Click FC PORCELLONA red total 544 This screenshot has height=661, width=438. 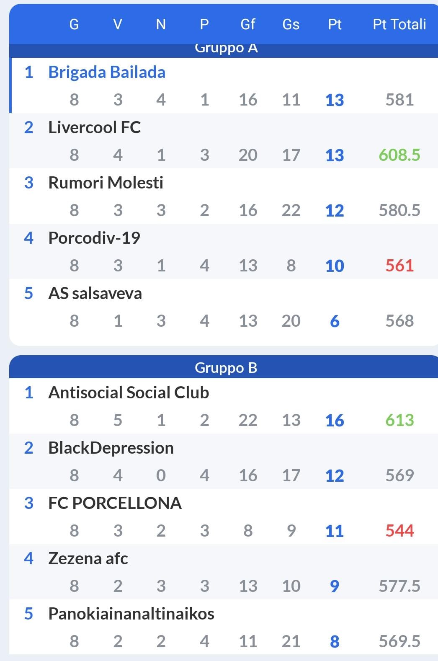[399, 531]
